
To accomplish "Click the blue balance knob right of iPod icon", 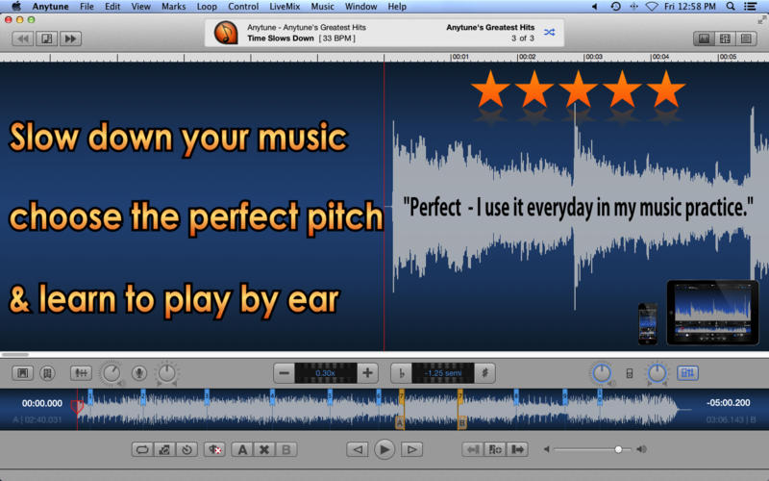I will coord(657,373).
